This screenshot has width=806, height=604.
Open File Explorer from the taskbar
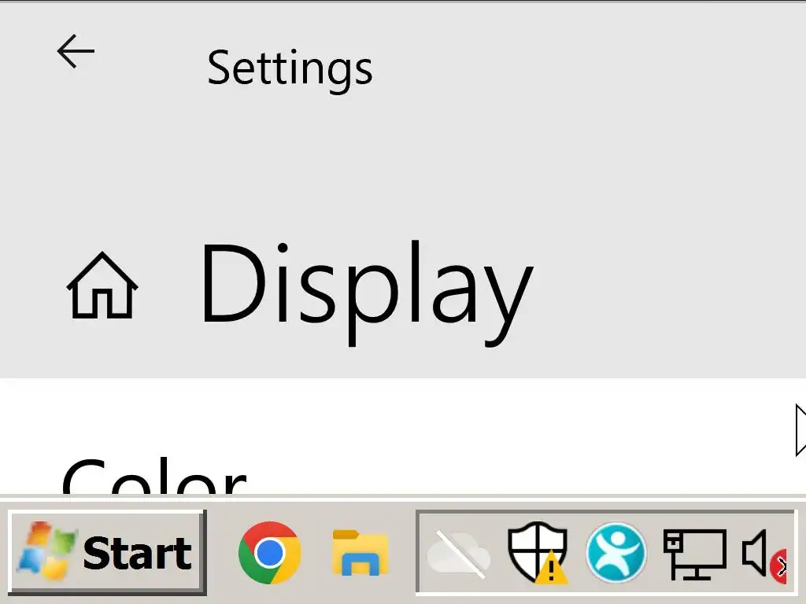coord(360,553)
